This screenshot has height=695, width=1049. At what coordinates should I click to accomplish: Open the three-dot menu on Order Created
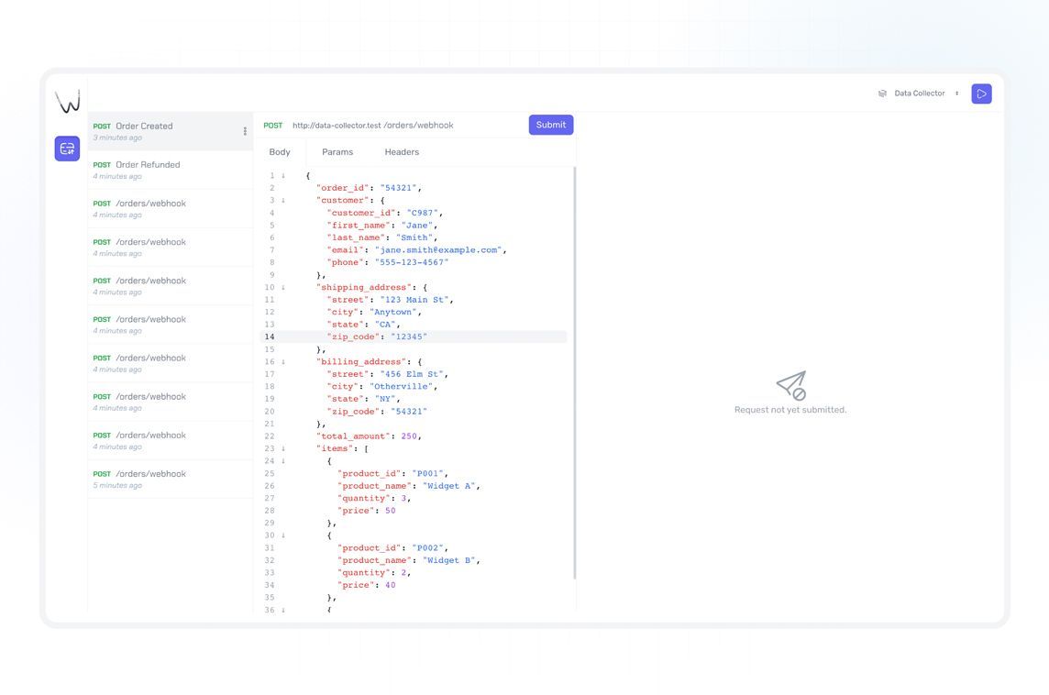click(245, 131)
